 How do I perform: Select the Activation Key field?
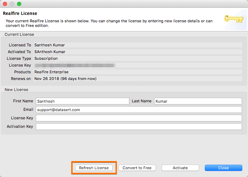(x=139, y=127)
